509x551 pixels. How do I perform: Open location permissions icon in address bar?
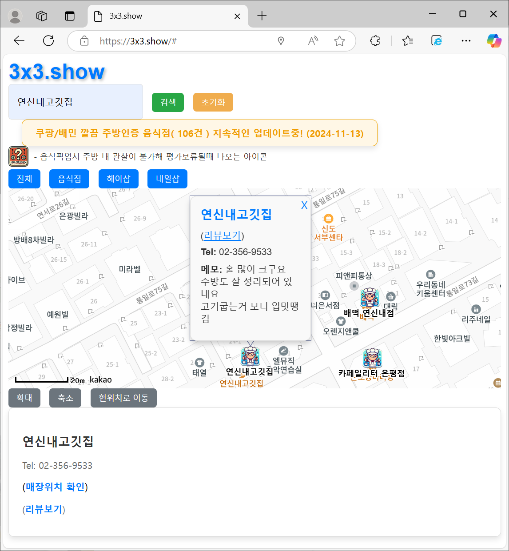pyautogui.click(x=281, y=41)
